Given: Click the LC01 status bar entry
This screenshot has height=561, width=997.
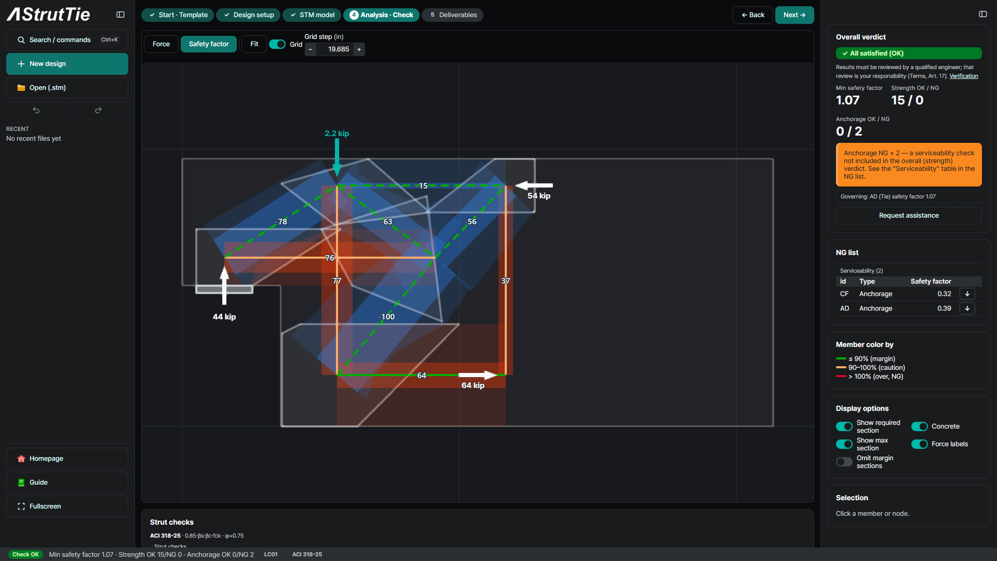Looking at the screenshot, I should tap(271, 554).
